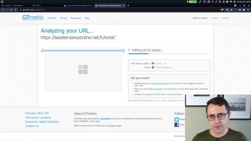Click the gtmetrix.com address bar

tap(118, 10)
